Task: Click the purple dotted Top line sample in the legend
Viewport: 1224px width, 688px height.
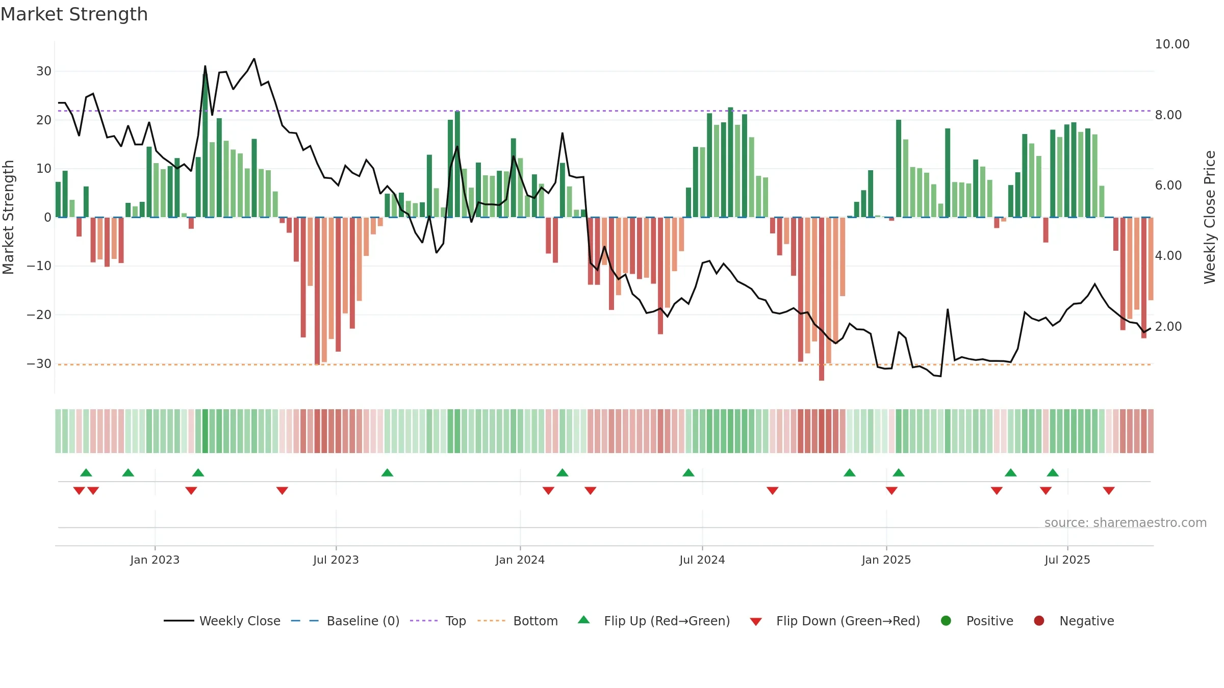Action: 424,621
